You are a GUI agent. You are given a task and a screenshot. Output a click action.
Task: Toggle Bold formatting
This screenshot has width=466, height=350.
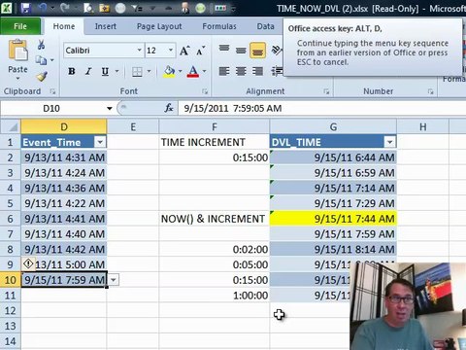[x=72, y=71]
